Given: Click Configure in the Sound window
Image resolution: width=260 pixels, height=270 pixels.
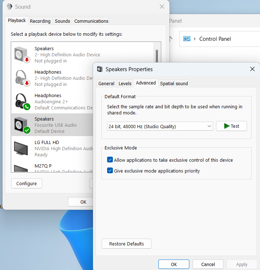Looking at the screenshot, I should 26,184.
